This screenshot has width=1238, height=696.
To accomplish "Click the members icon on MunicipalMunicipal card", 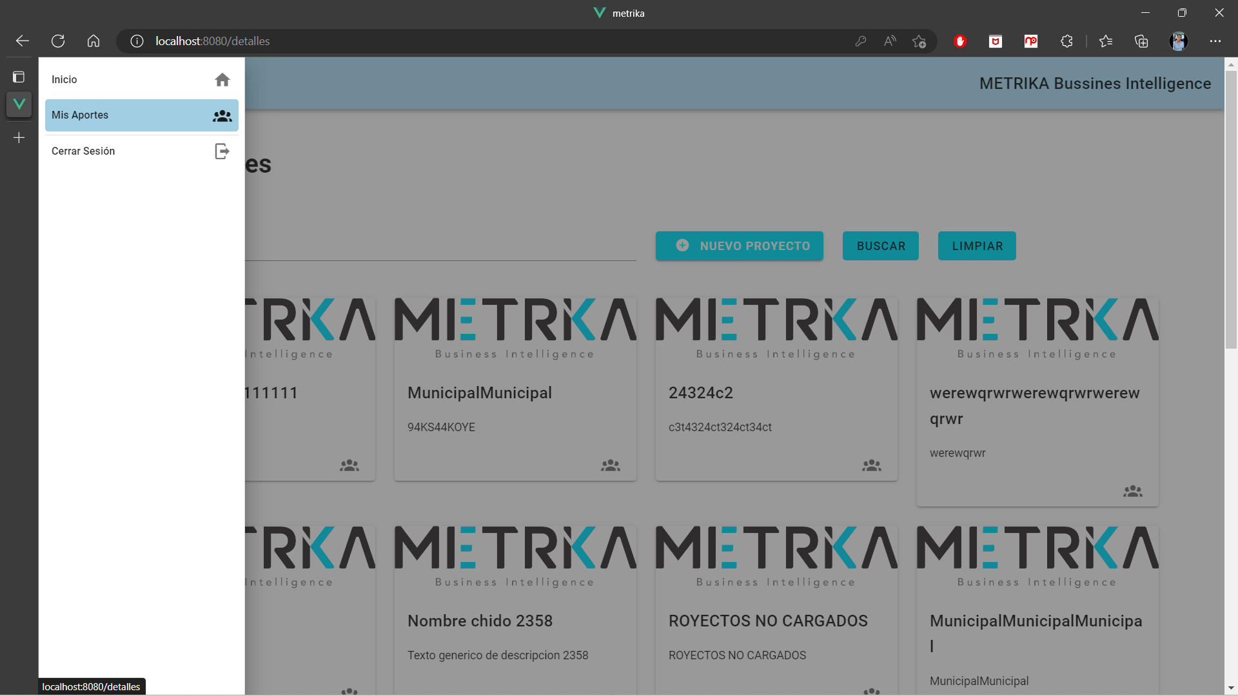I will point(611,465).
